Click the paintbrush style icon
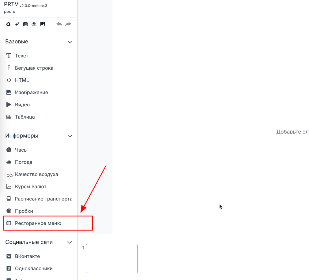 coord(17,24)
